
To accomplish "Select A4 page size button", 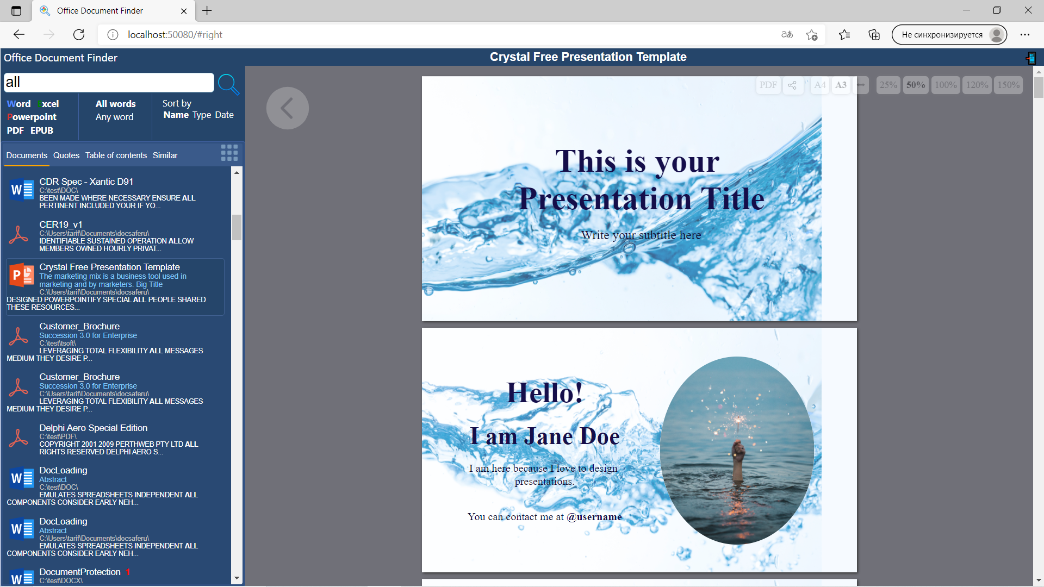I will [x=819, y=85].
